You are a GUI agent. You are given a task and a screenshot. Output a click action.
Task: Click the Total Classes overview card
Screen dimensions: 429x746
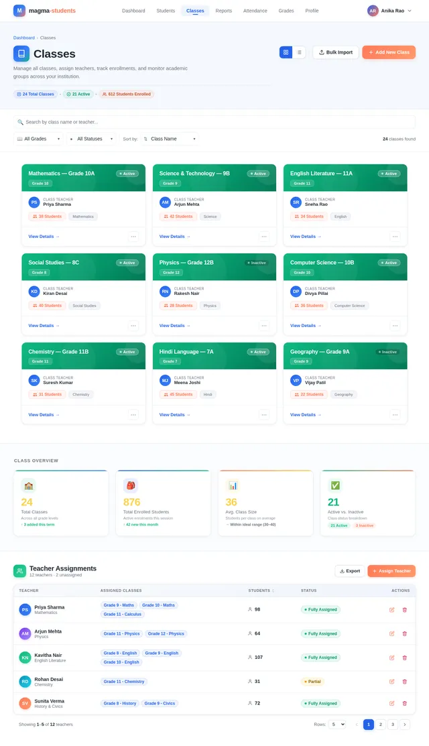(x=61, y=503)
